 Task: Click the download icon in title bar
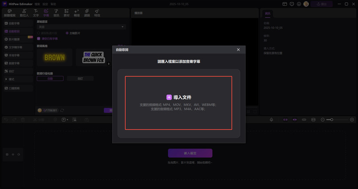(x=299, y=4)
